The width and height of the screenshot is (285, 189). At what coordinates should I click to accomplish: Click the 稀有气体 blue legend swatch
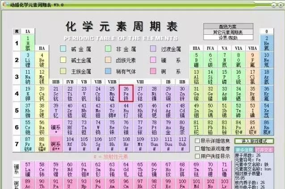point(109,71)
